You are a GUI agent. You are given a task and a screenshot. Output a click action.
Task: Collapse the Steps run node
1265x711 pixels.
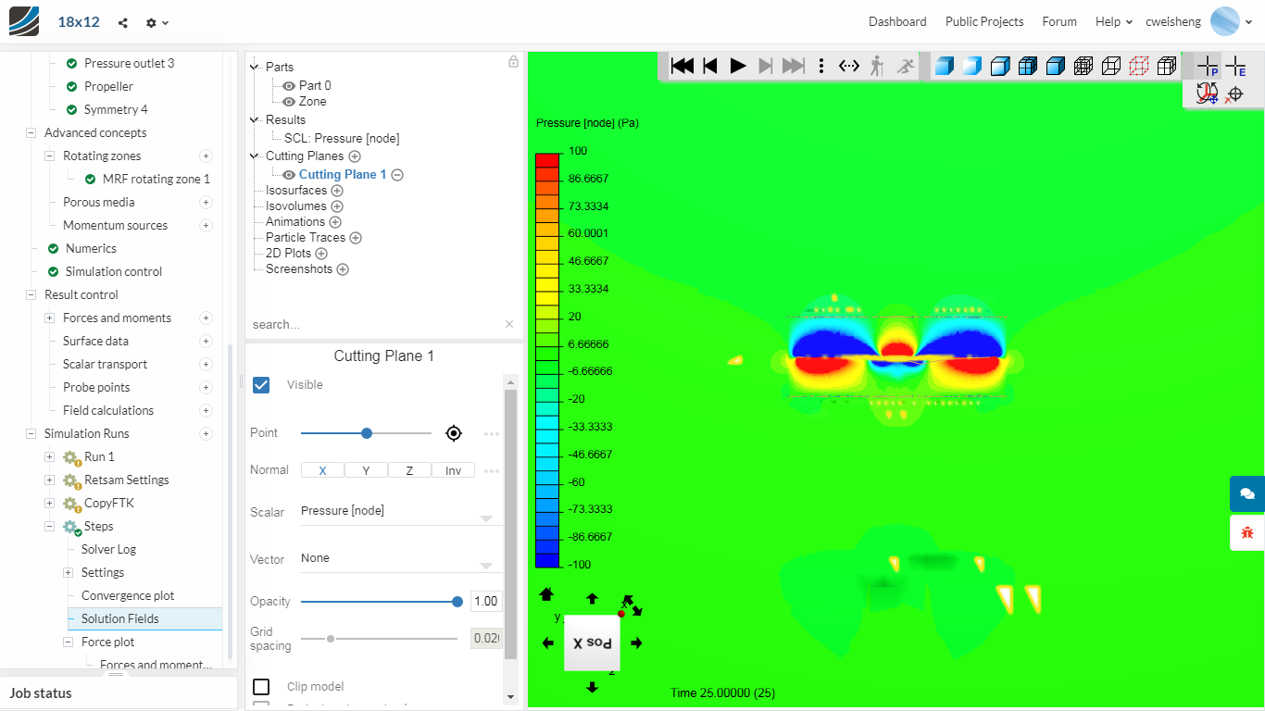pyautogui.click(x=49, y=527)
